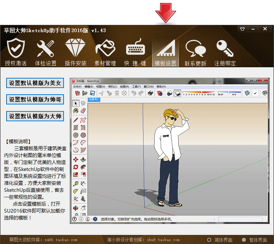Select the Circle tool

[76, 135]
